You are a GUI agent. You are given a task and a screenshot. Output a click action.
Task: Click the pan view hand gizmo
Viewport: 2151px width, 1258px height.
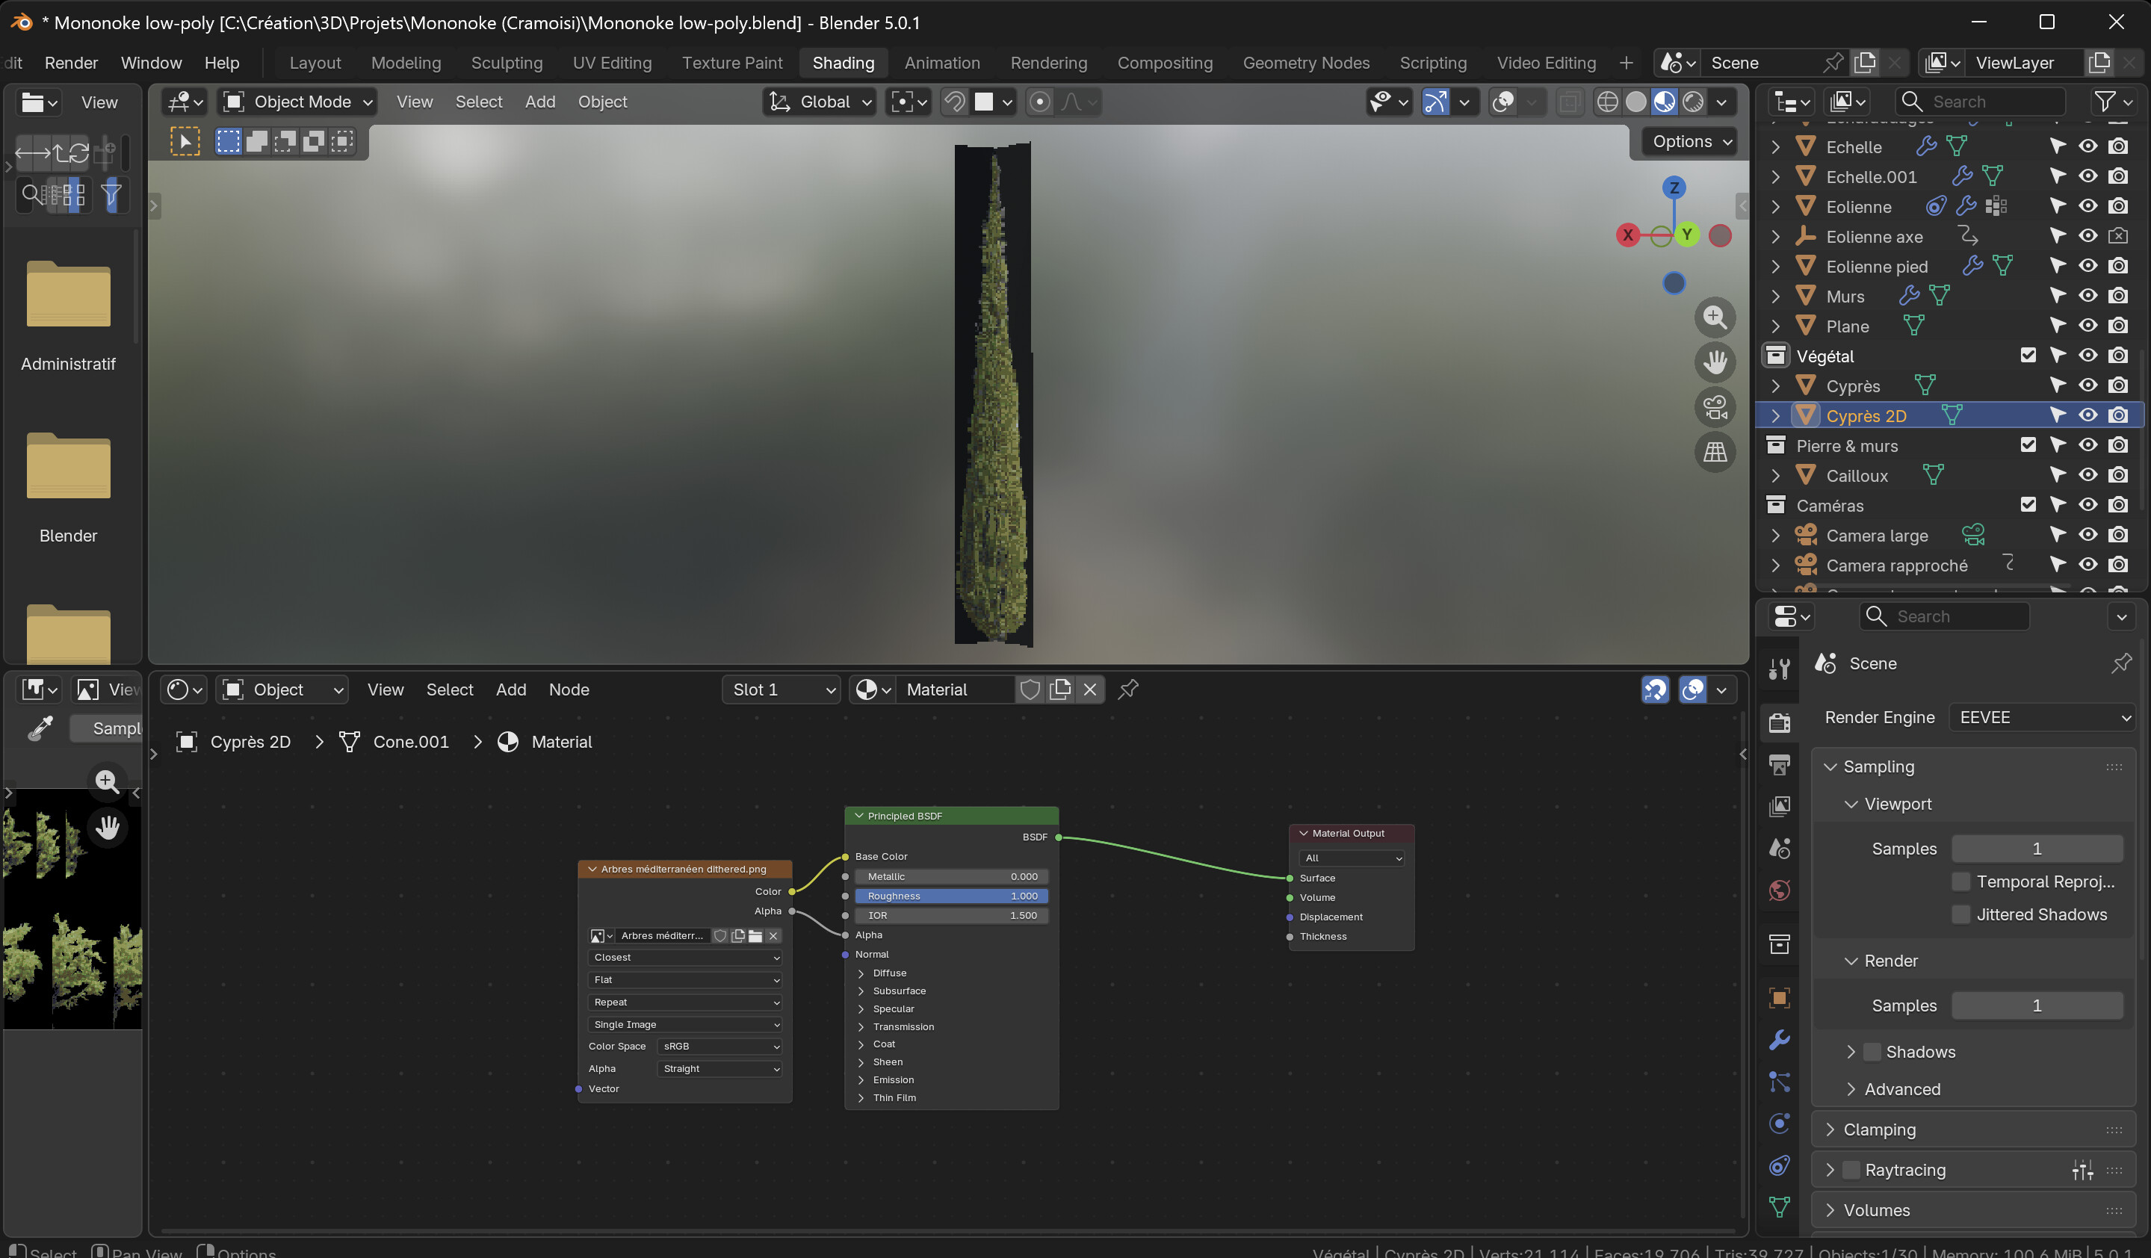pos(1715,363)
